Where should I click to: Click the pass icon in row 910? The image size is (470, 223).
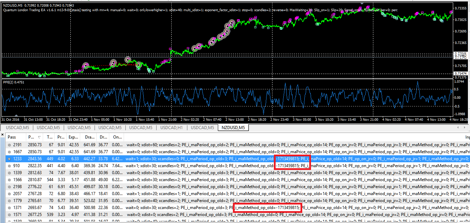(9, 166)
